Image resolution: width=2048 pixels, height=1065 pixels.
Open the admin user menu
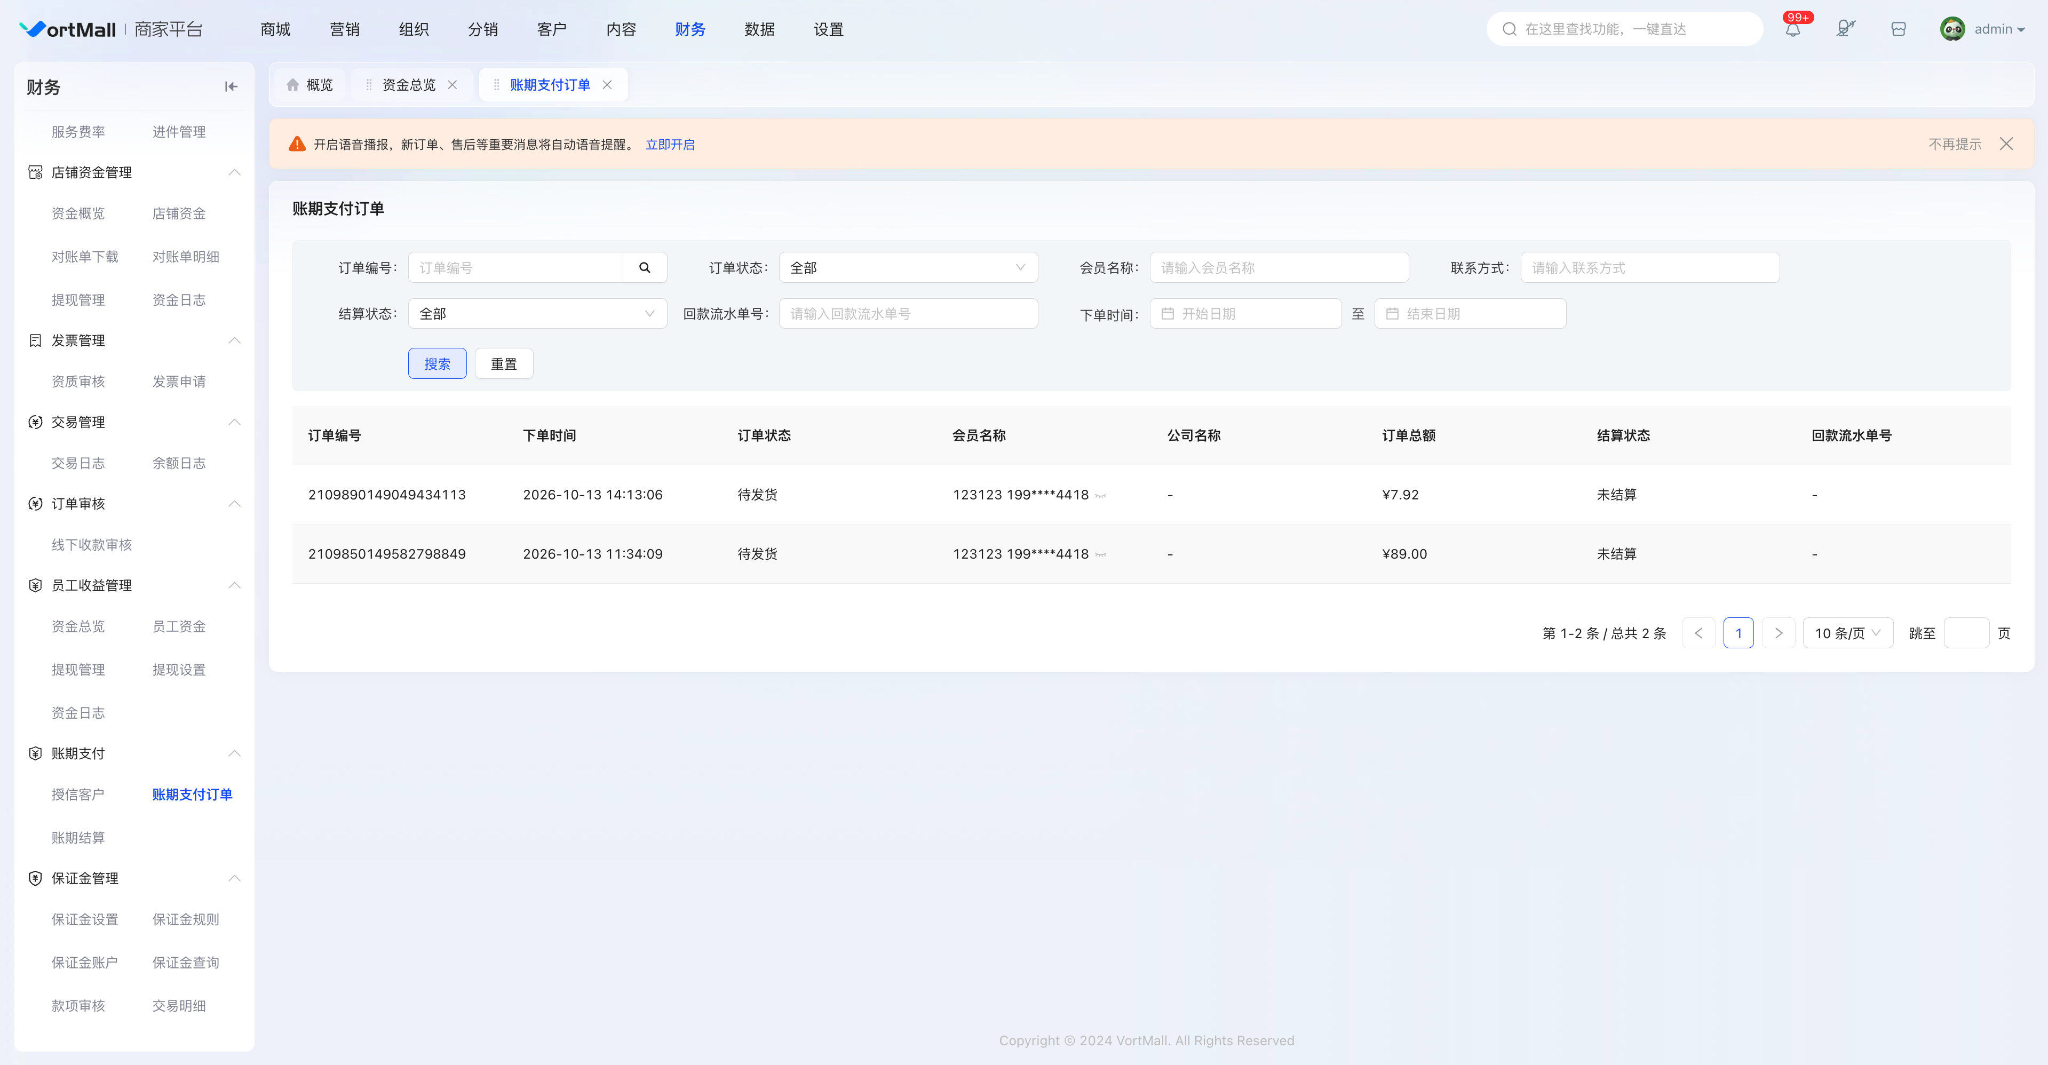tap(1999, 29)
